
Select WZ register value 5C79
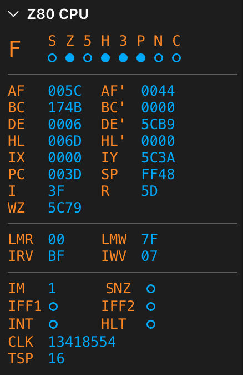click(x=65, y=208)
